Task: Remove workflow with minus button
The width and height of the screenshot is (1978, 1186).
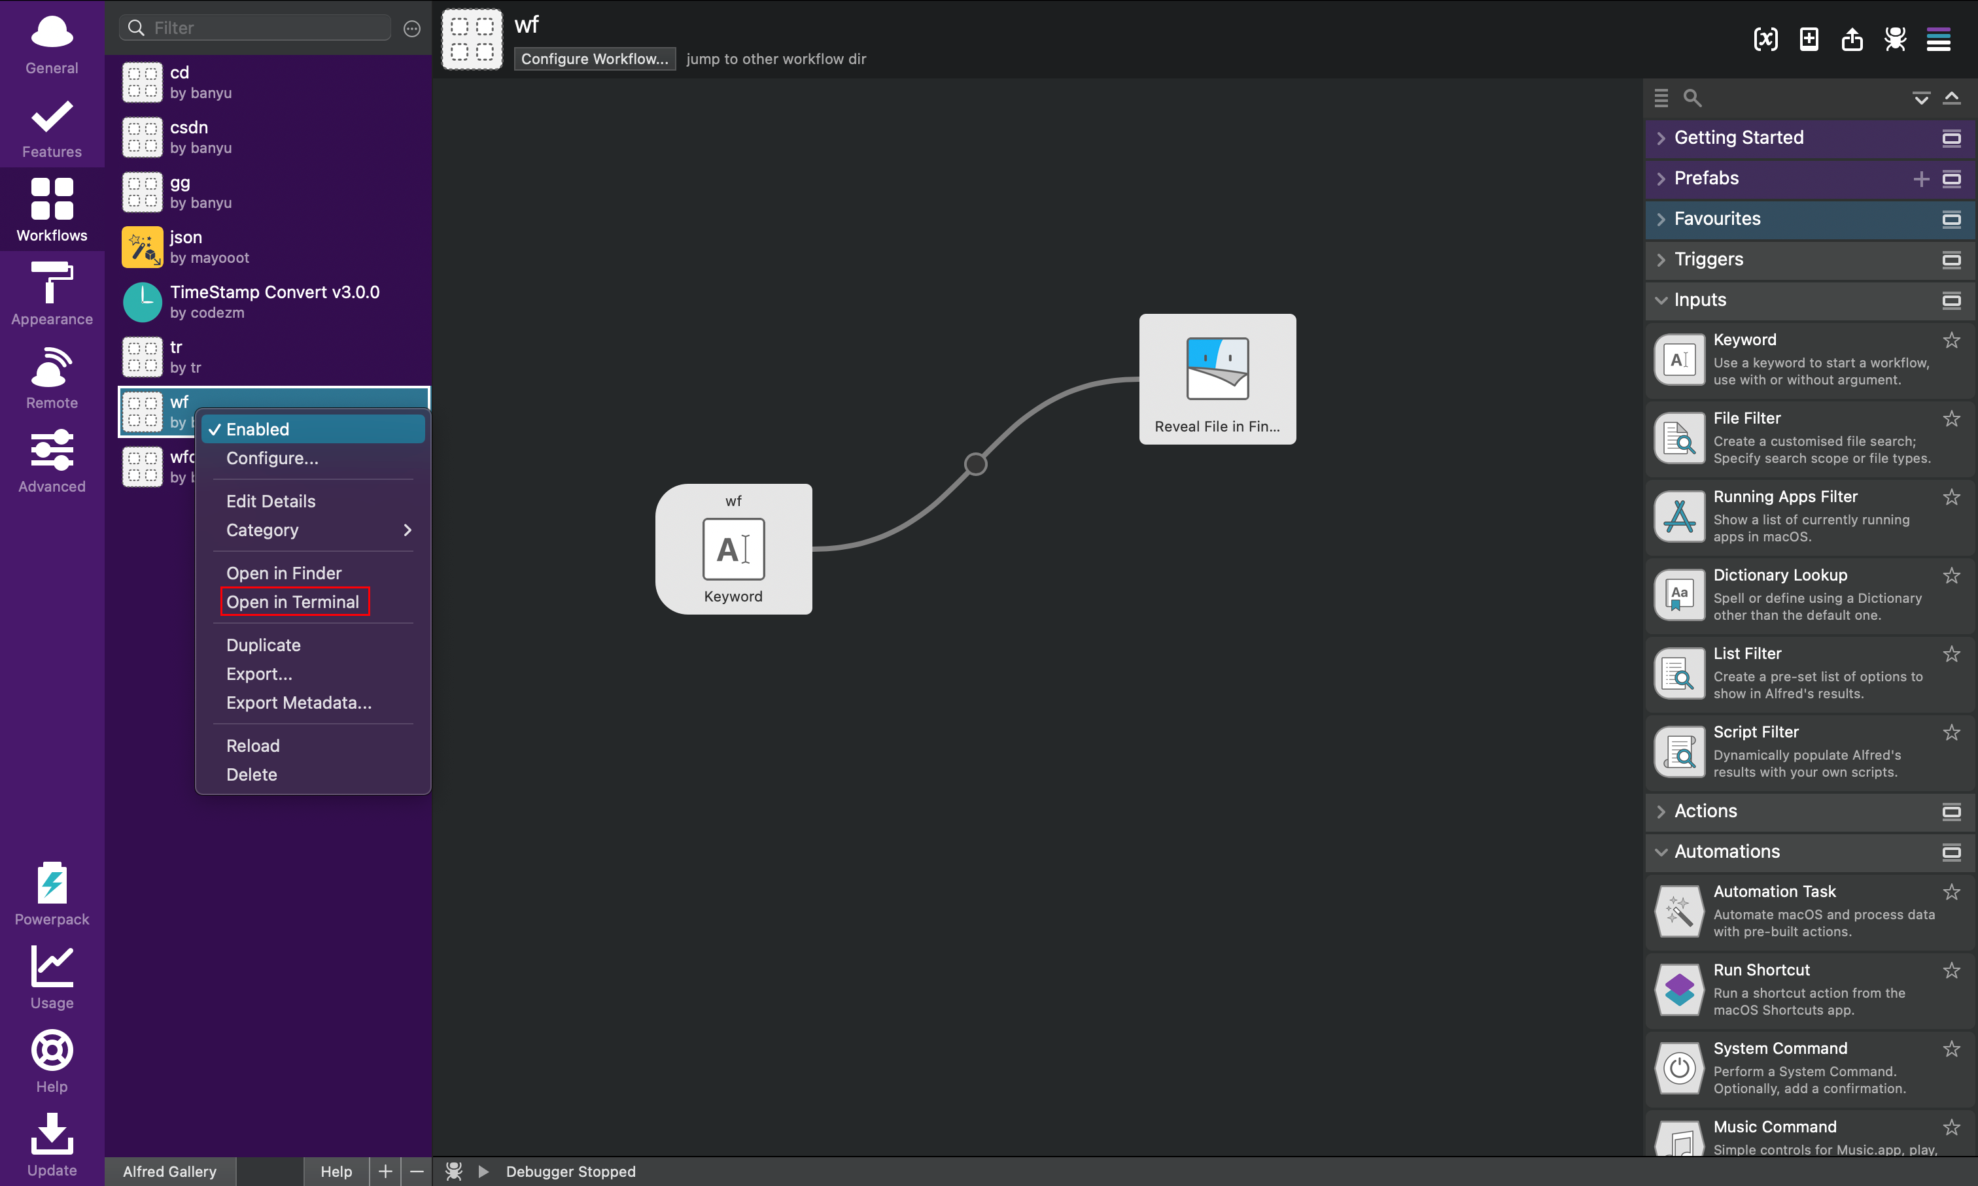Action: [417, 1171]
